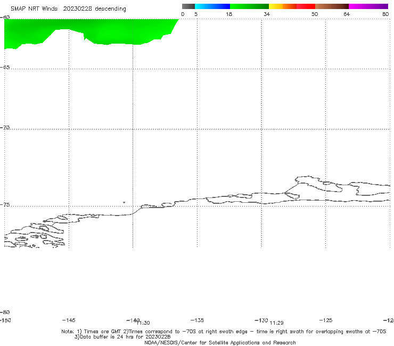
Task: Click the 'Data buffer is 24 hrs' note
Action: tap(122, 337)
